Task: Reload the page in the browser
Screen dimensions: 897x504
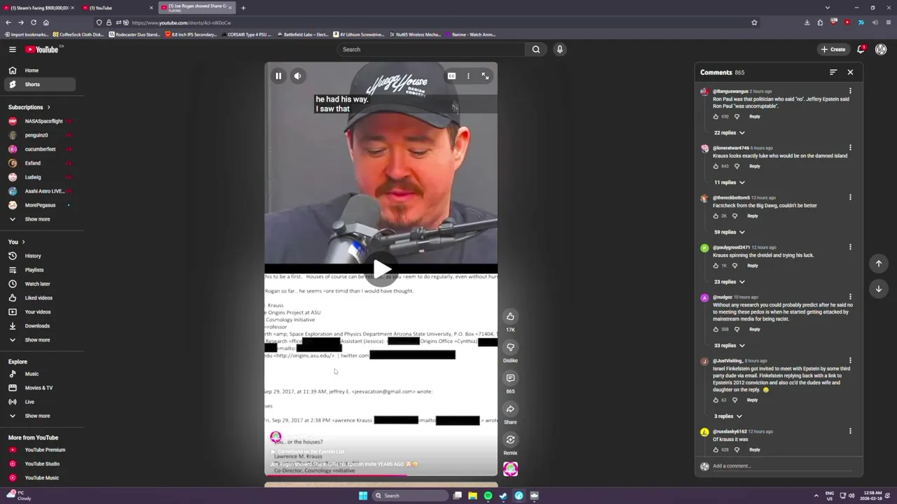Action: click(x=33, y=22)
